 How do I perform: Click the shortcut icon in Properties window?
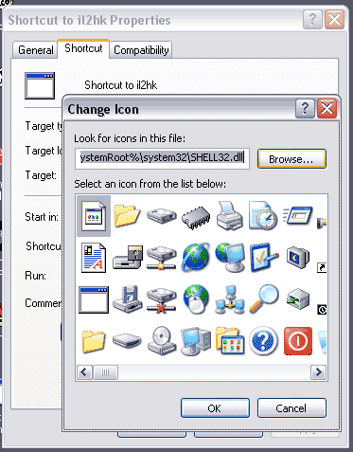(40, 85)
